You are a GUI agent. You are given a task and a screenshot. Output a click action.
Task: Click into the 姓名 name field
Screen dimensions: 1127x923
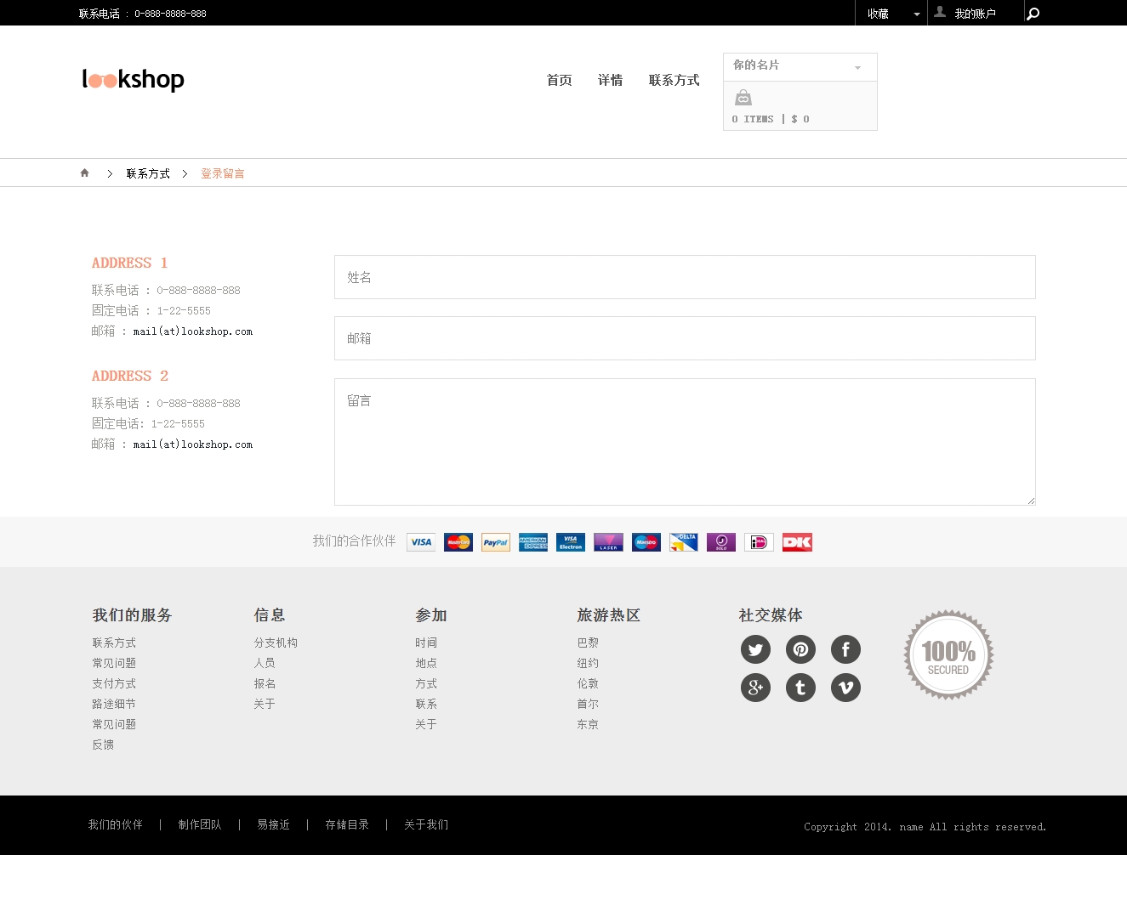[685, 277]
